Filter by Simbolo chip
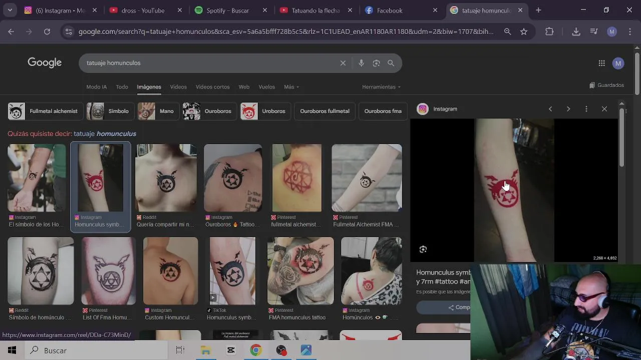 coord(110,111)
